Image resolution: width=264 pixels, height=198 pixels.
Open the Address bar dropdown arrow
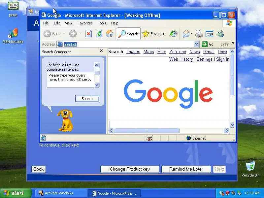tap(196, 44)
